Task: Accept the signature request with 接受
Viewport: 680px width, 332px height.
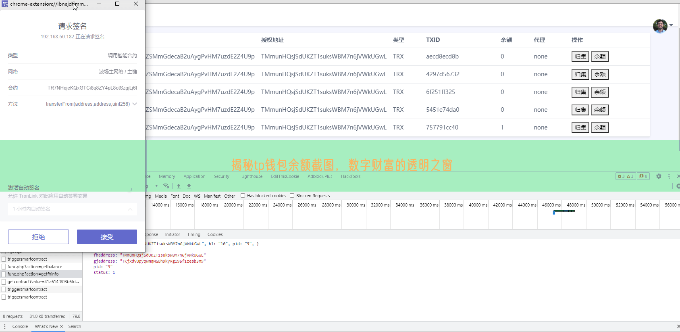Action: [x=107, y=237]
